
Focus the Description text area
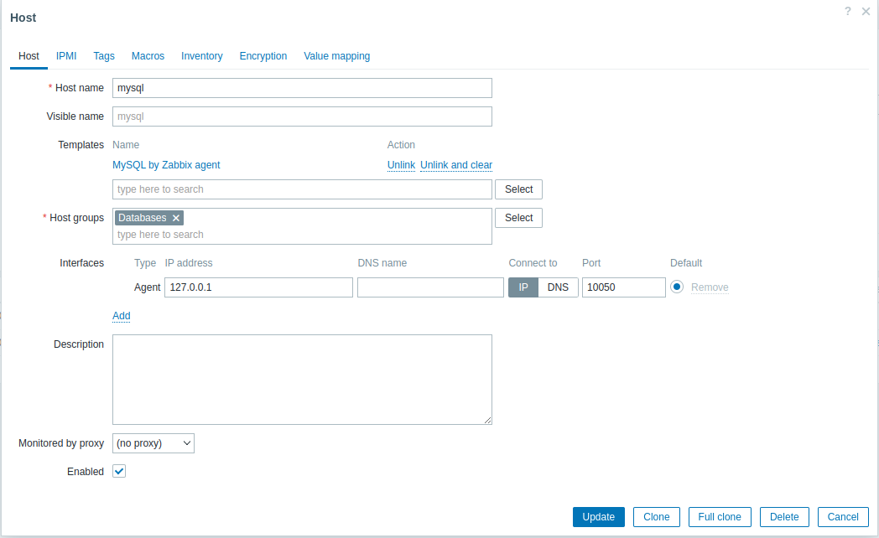tap(302, 380)
